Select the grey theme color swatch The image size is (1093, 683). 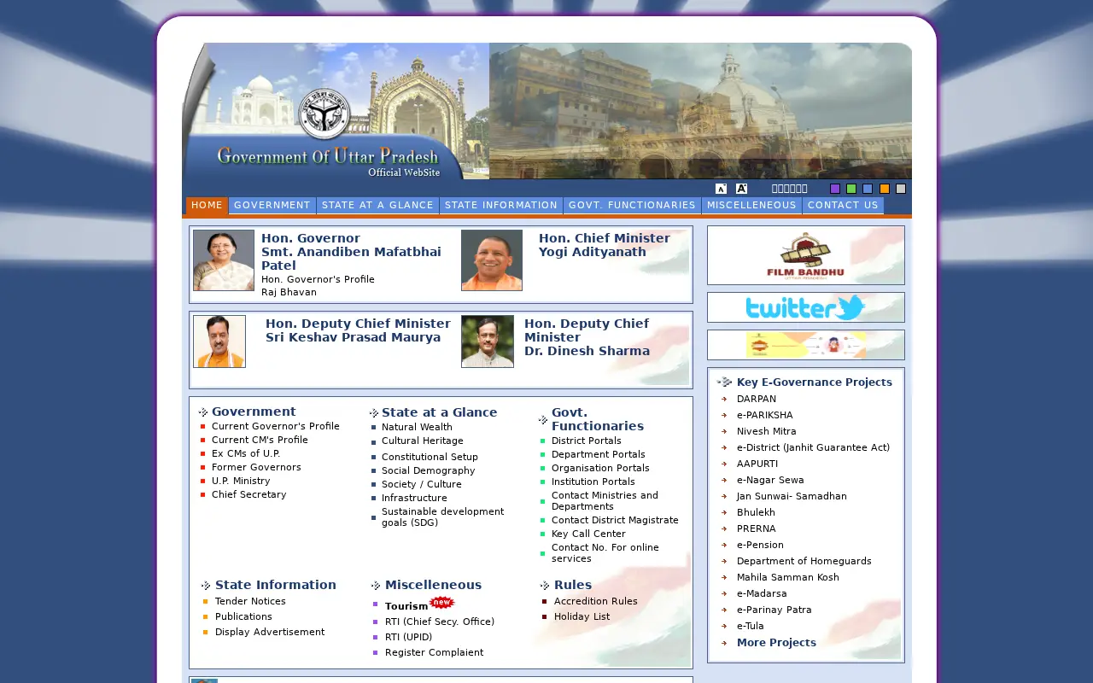901,189
